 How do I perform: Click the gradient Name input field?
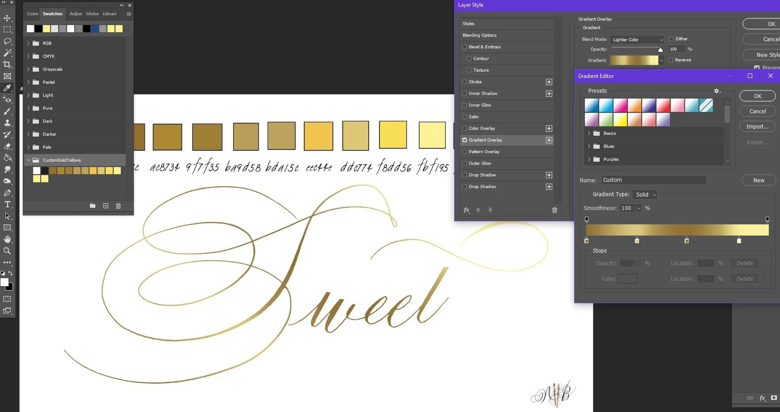pos(653,180)
